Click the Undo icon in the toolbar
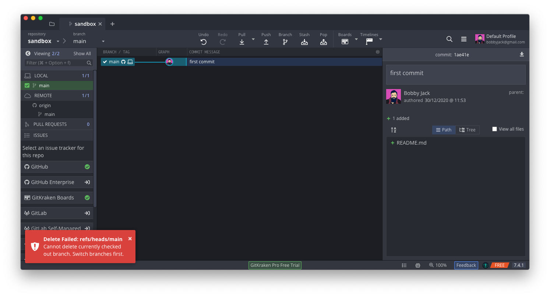This screenshot has width=550, height=297. pos(204,42)
